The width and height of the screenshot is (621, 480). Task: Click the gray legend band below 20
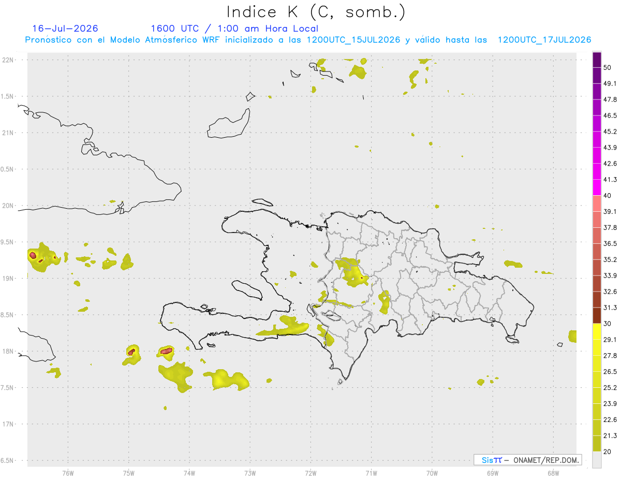[x=597, y=460]
